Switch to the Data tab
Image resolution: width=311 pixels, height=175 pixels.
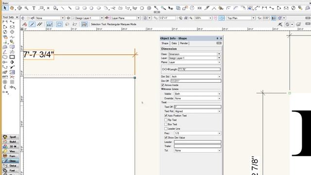pyautogui.click(x=174, y=43)
